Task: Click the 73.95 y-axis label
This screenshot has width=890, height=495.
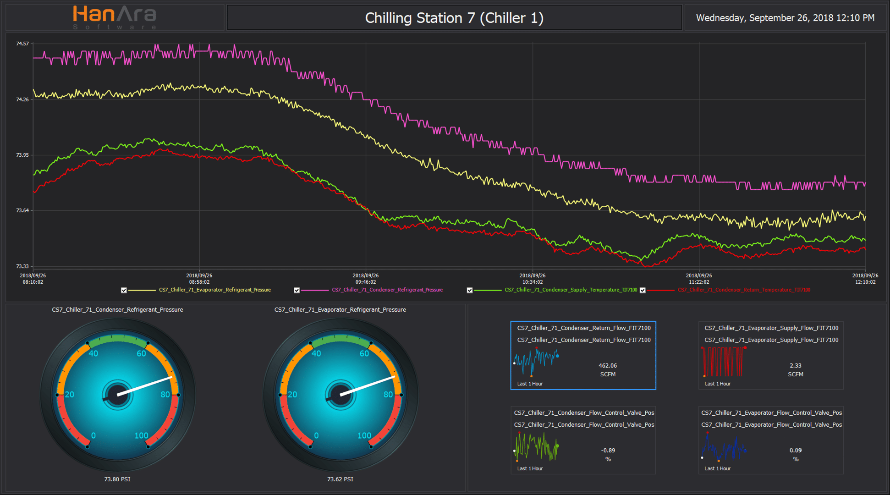Action: click(22, 155)
